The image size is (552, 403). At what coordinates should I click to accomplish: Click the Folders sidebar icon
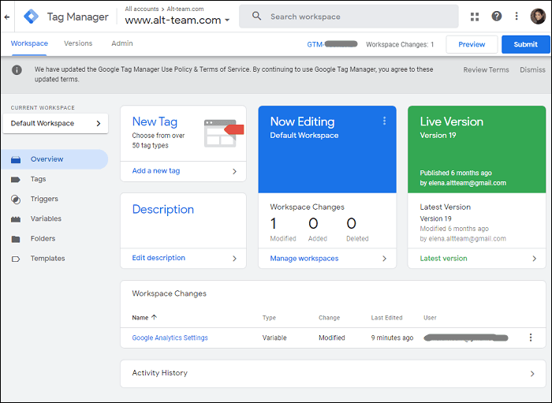[16, 239]
